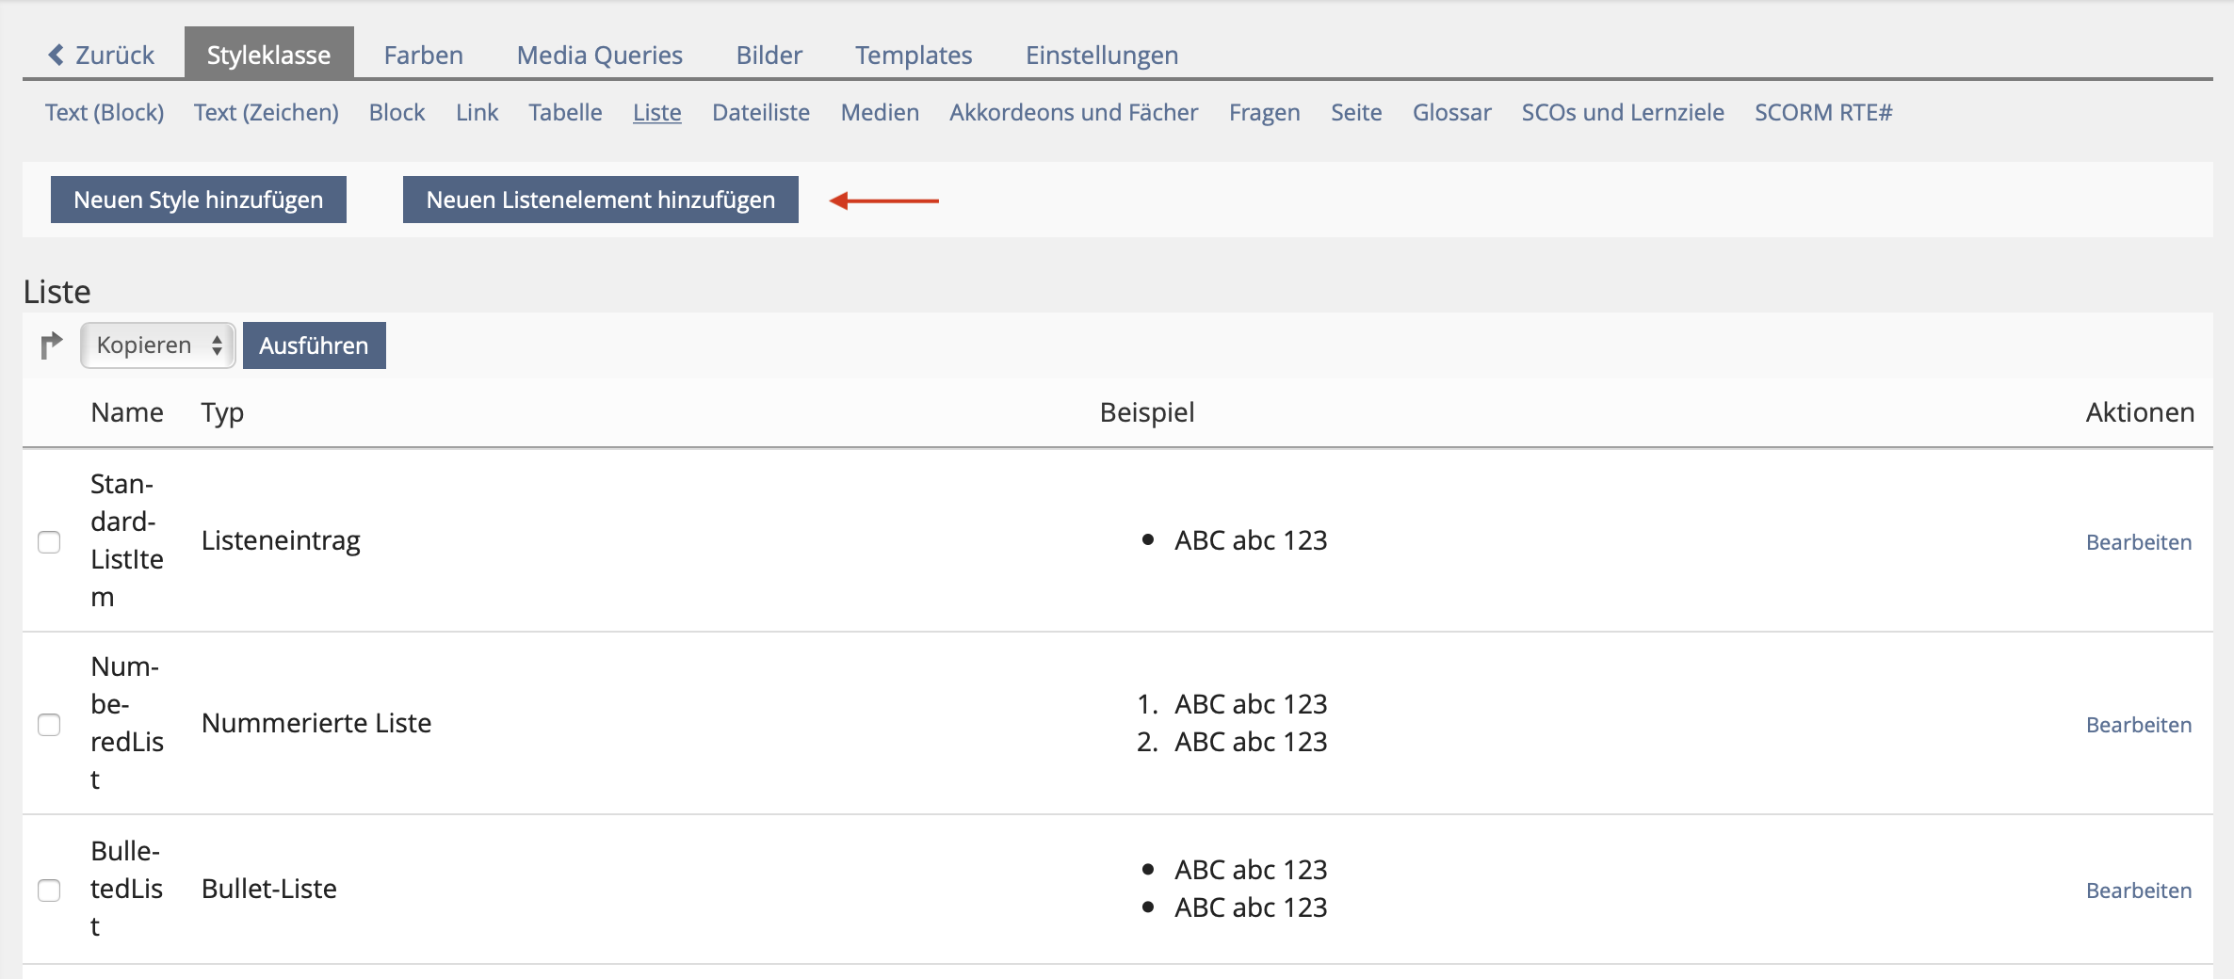Screen dimensions: 2234x979
Task: Click Bearbeiten for Bullet-Liste row
Action: coord(2139,891)
